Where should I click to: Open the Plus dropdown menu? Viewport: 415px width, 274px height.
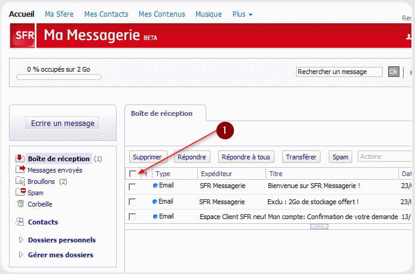pyautogui.click(x=242, y=14)
